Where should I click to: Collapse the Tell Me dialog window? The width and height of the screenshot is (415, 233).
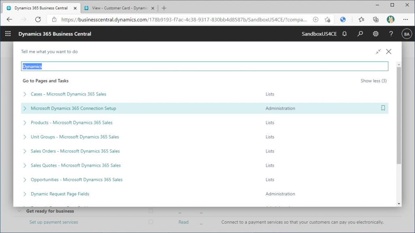[x=378, y=51]
